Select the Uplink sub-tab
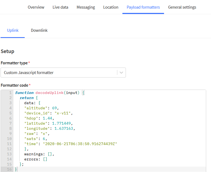Image resolution: width=211 pixels, height=172 pixels. coord(13,30)
